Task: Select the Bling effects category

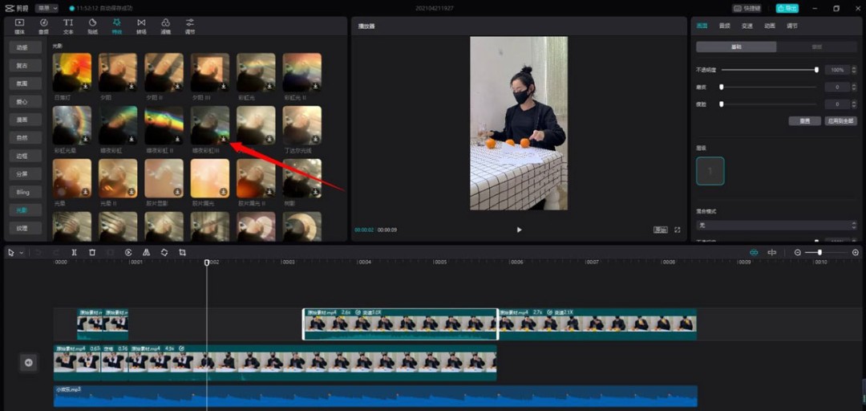Action: tap(22, 192)
